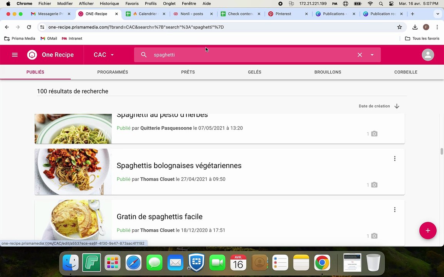The width and height of the screenshot is (444, 277).
Task: Open Finder from the dock
Action: point(71,263)
